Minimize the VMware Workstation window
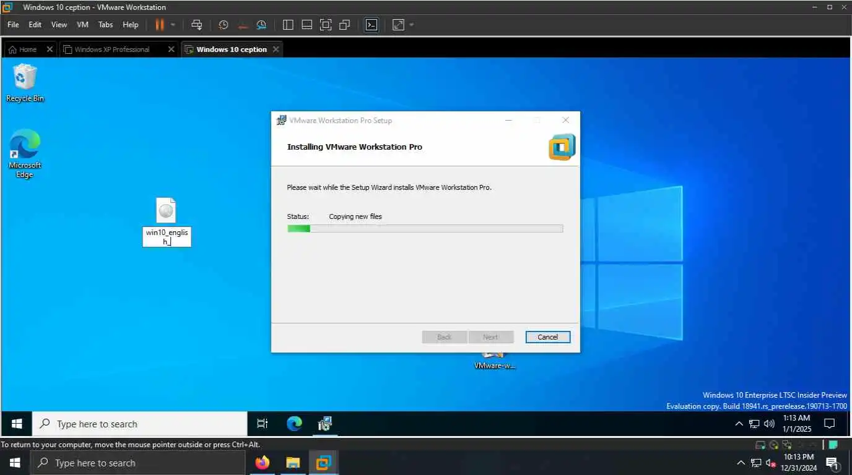Screen dimensions: 852x475 point(814,7)
